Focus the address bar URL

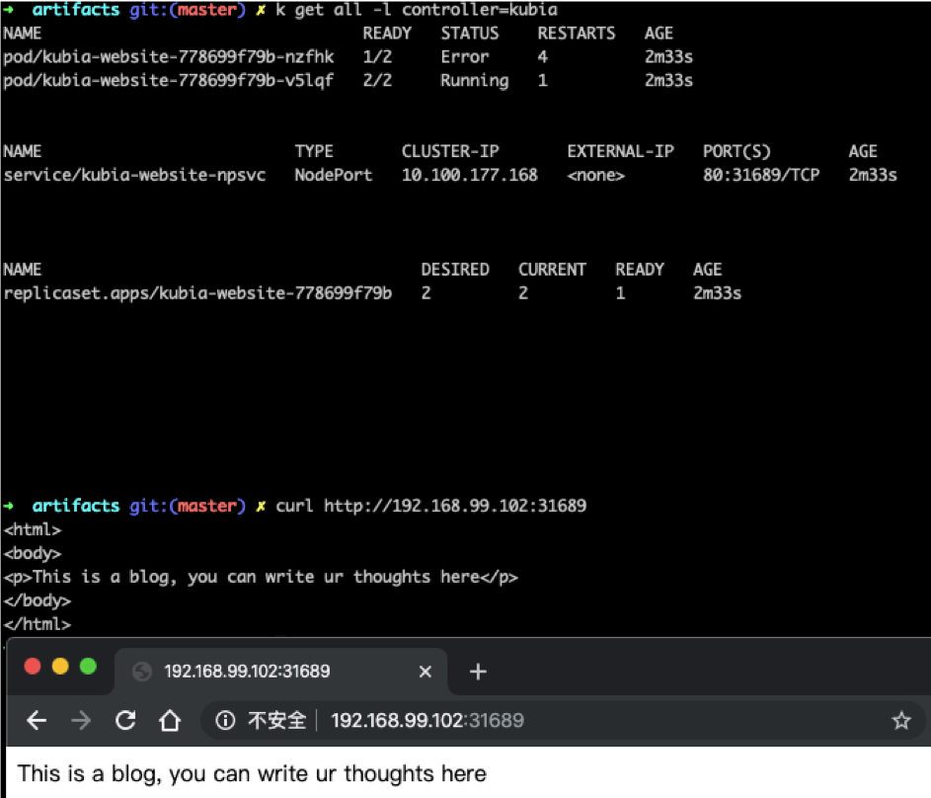(x=427, y=721)
